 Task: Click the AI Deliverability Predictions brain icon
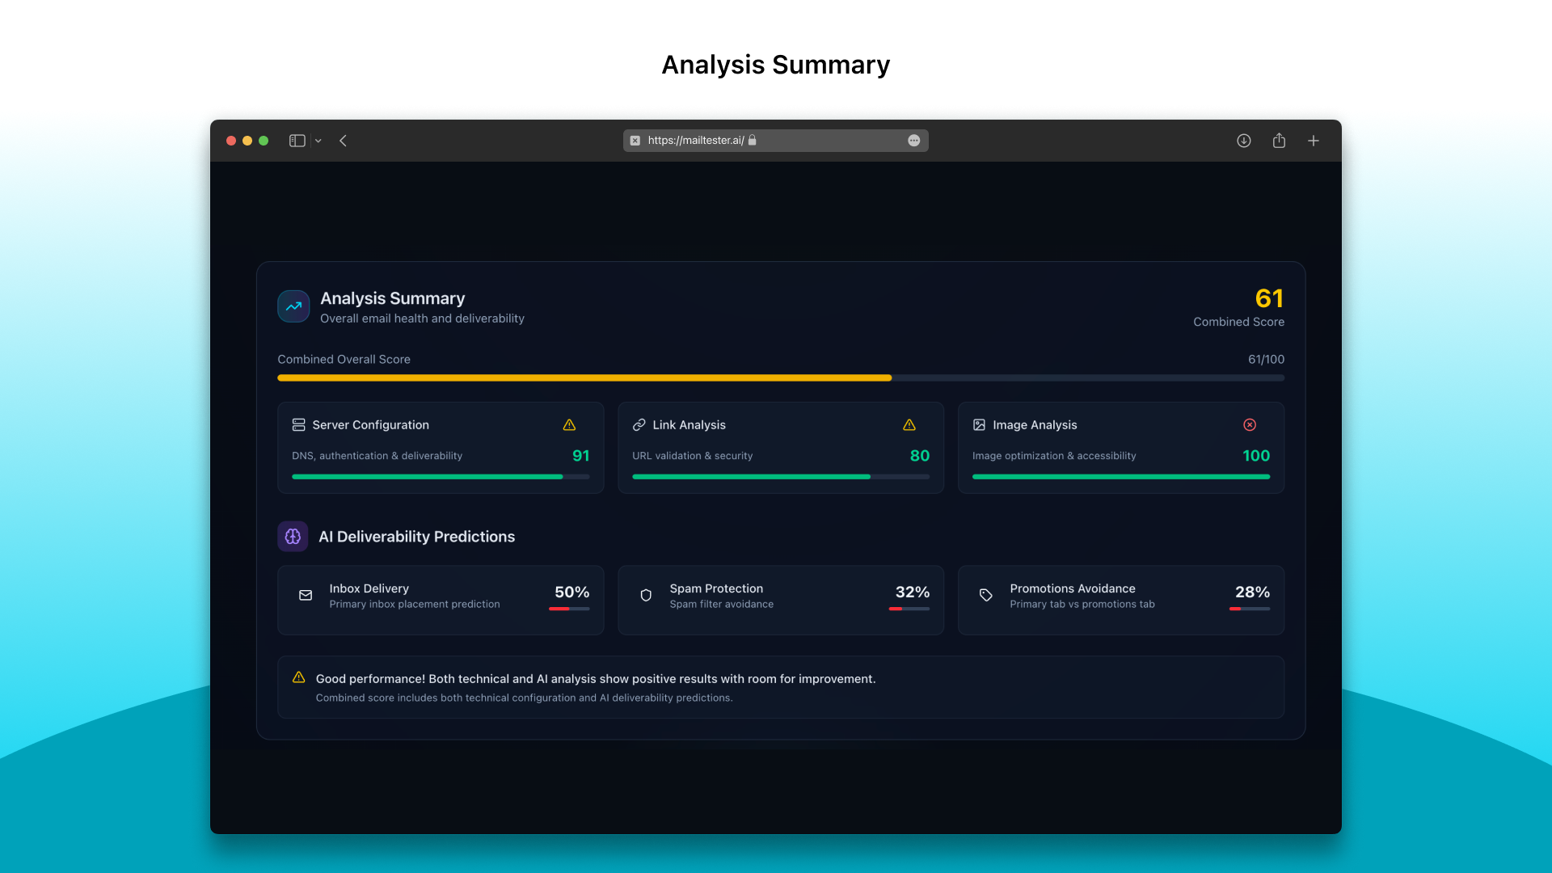coord(293,536)
